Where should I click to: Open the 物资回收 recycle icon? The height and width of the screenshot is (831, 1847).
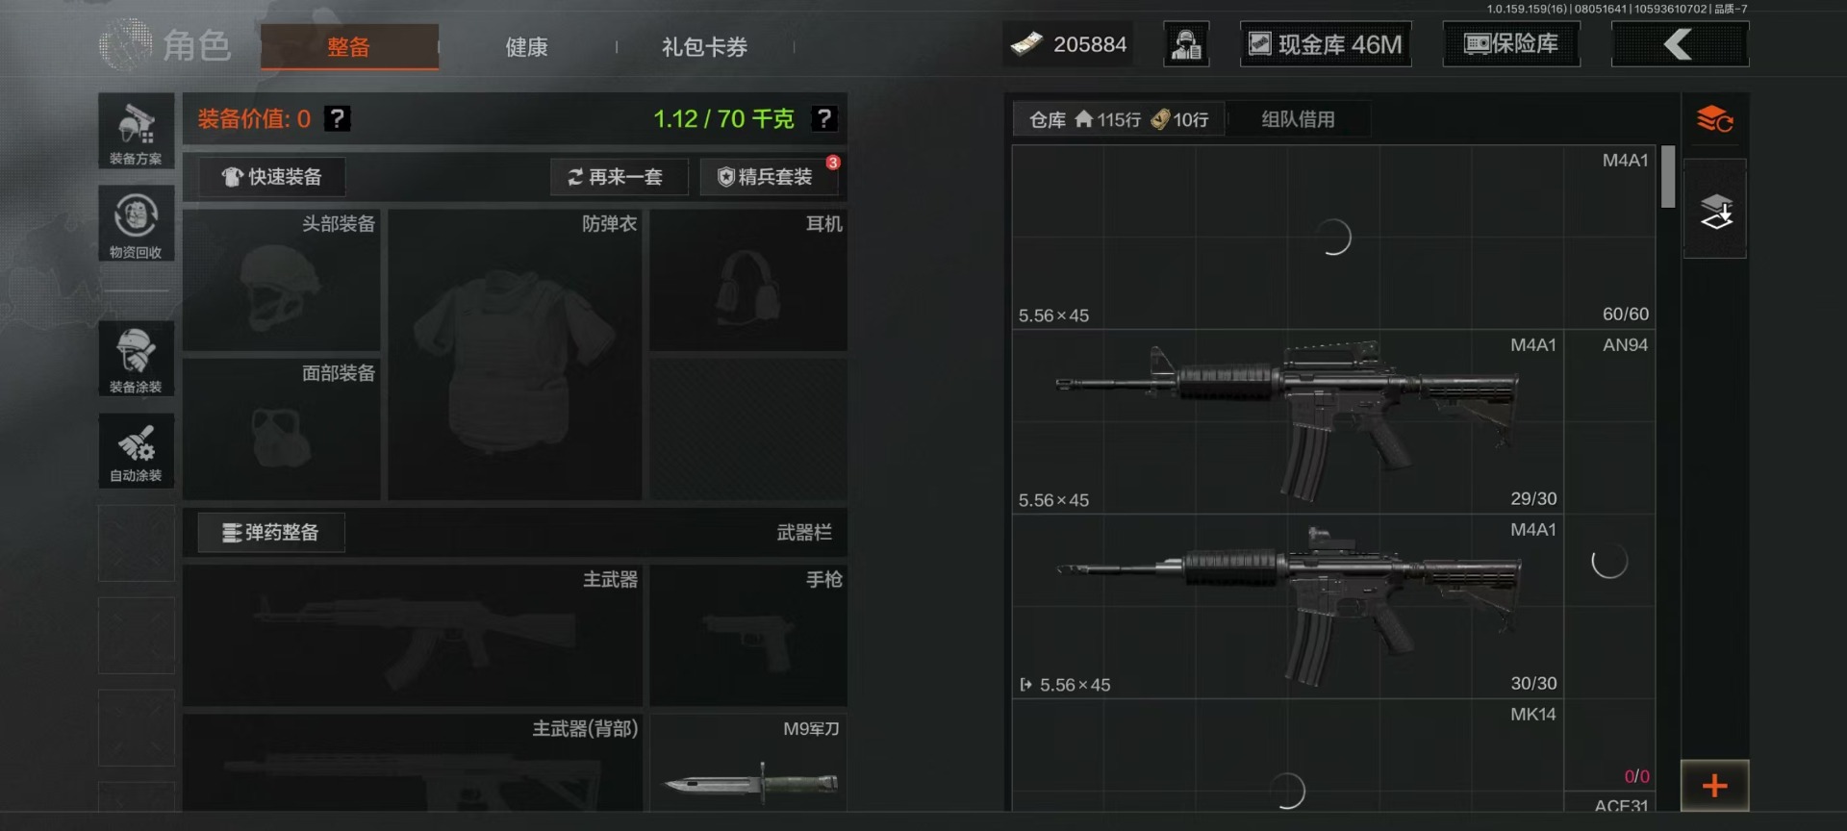pos(136,224)
